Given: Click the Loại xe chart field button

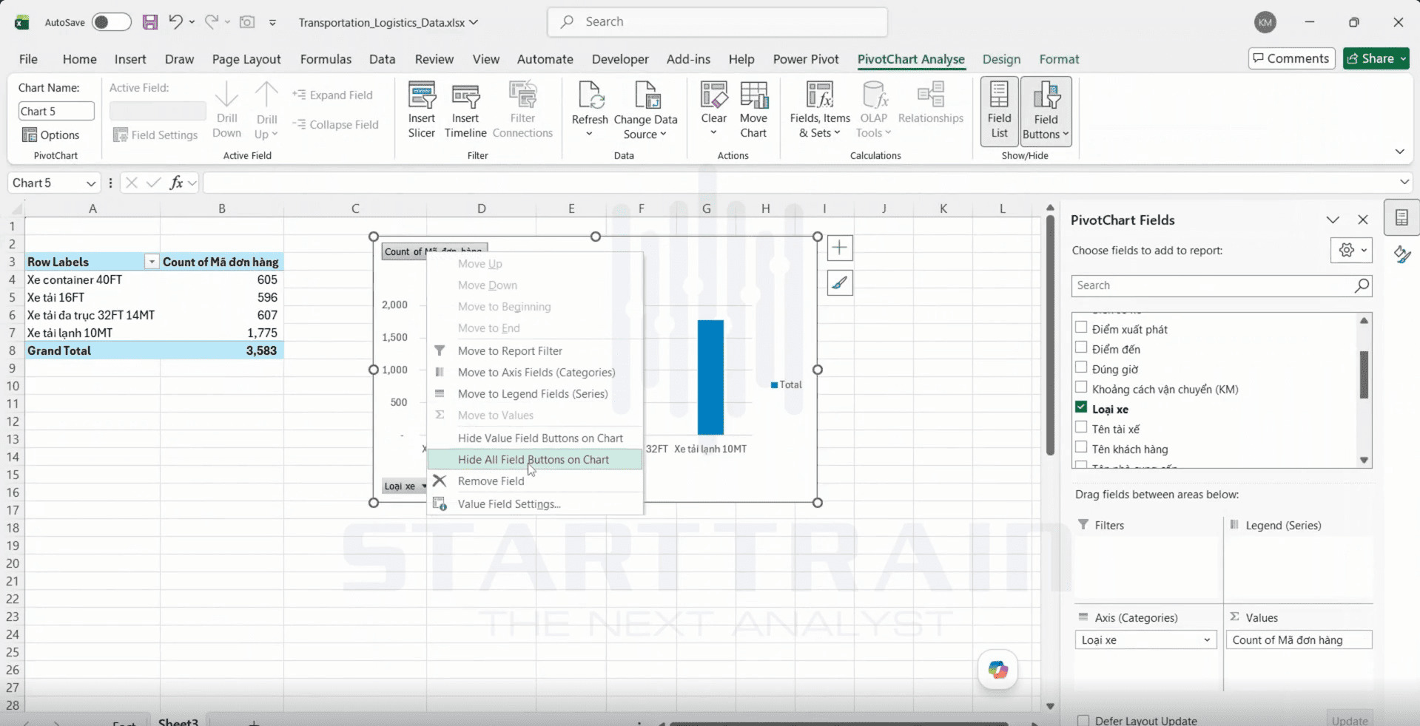Looking at the screenshot, I should pos(405,486).
